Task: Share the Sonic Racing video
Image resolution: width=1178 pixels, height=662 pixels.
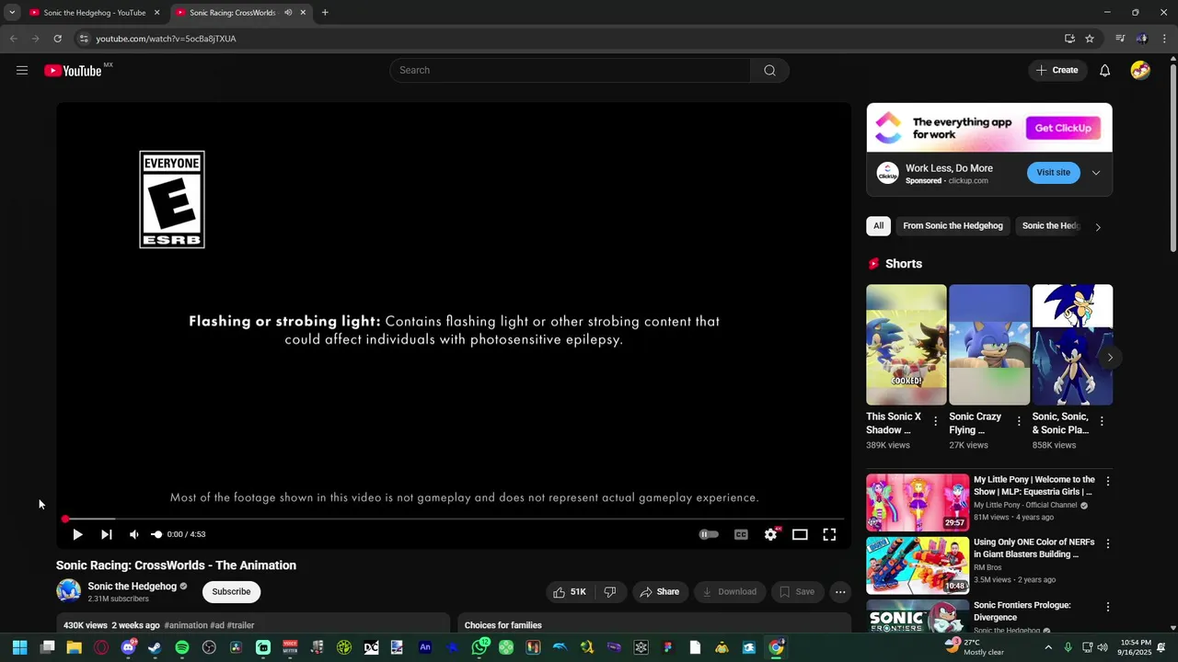Action: click(660, 592)
